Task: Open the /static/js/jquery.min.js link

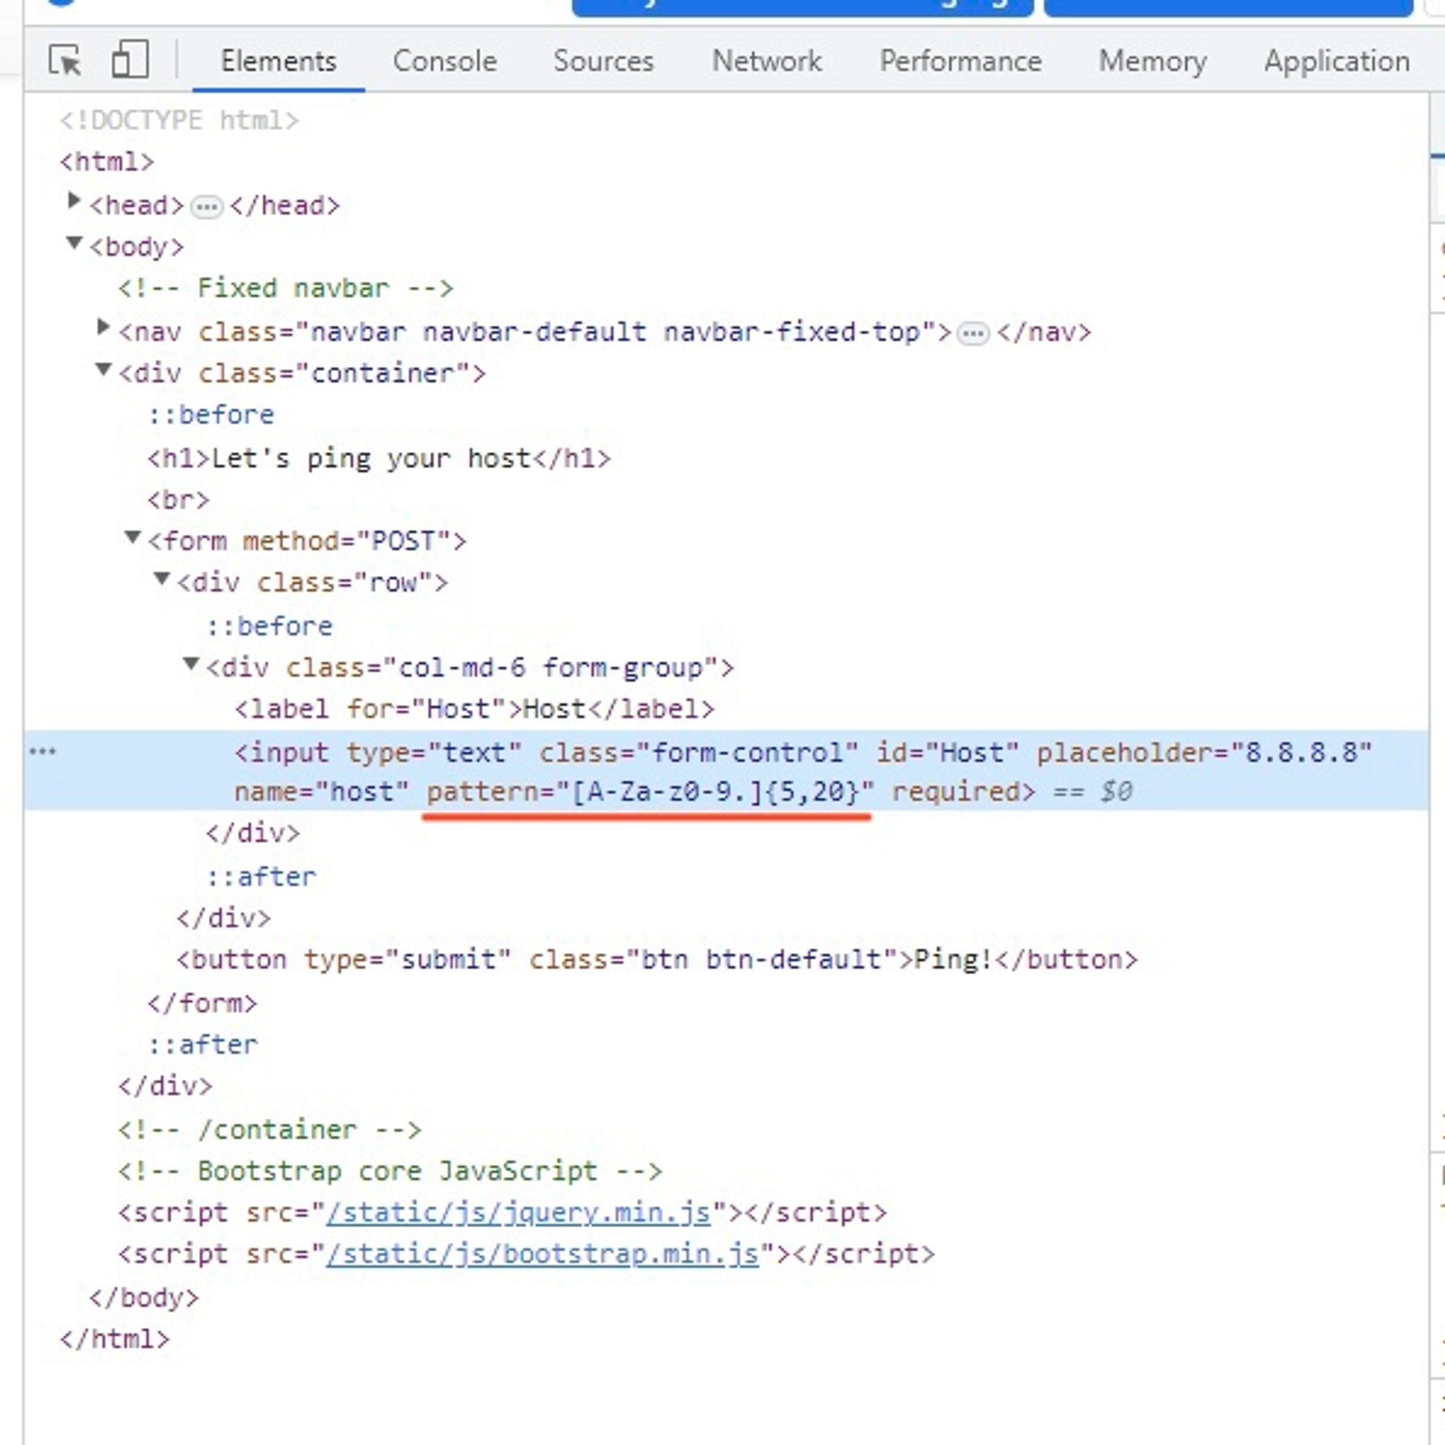Action: click(x=518, y=1212)
